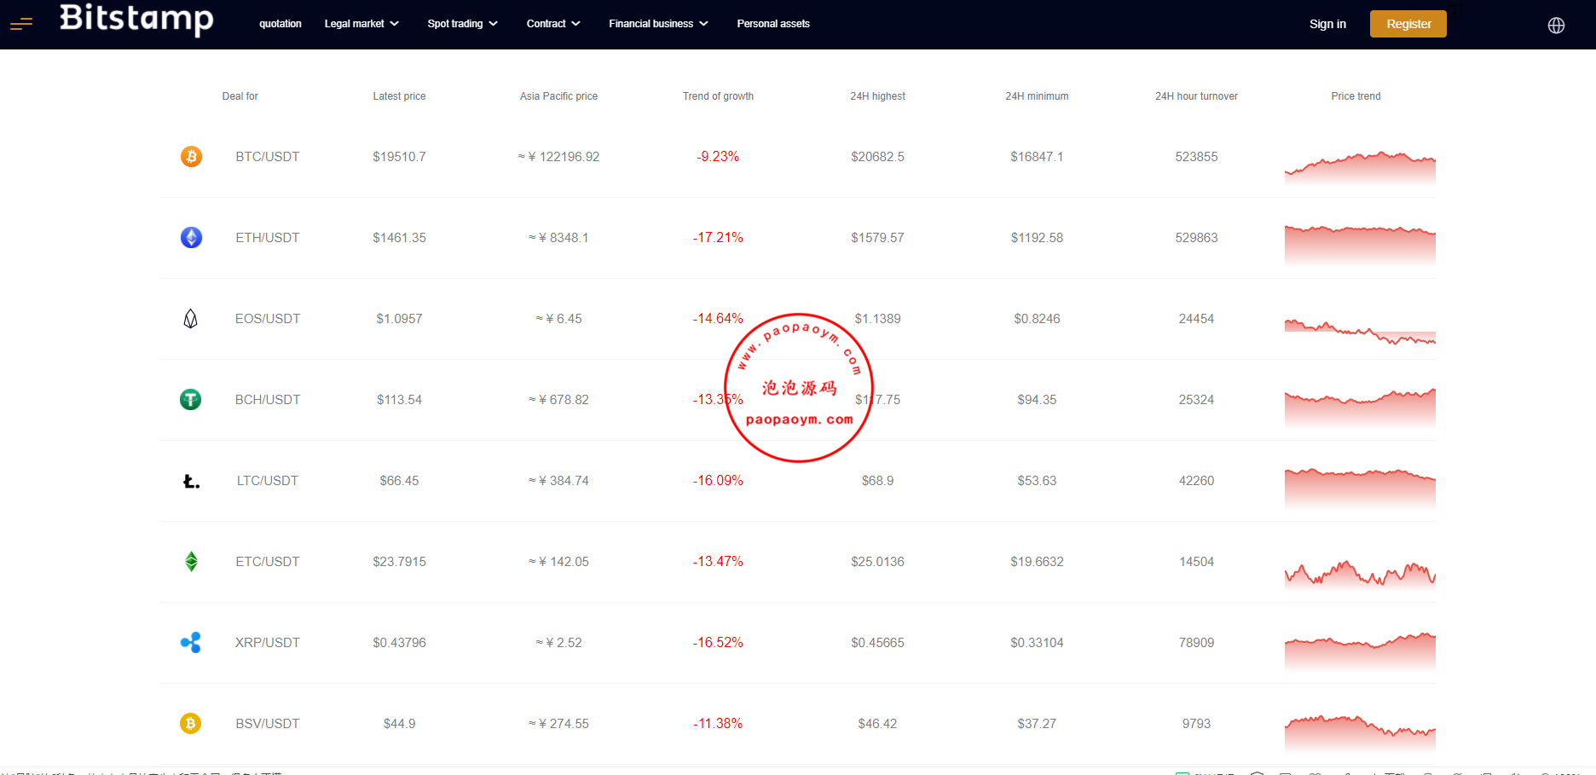The height and width of the screenshot is (775, 1596).
Task: Open the ETC/USDT trading pair
Action: pyautogui.click(x=268, y=562)
